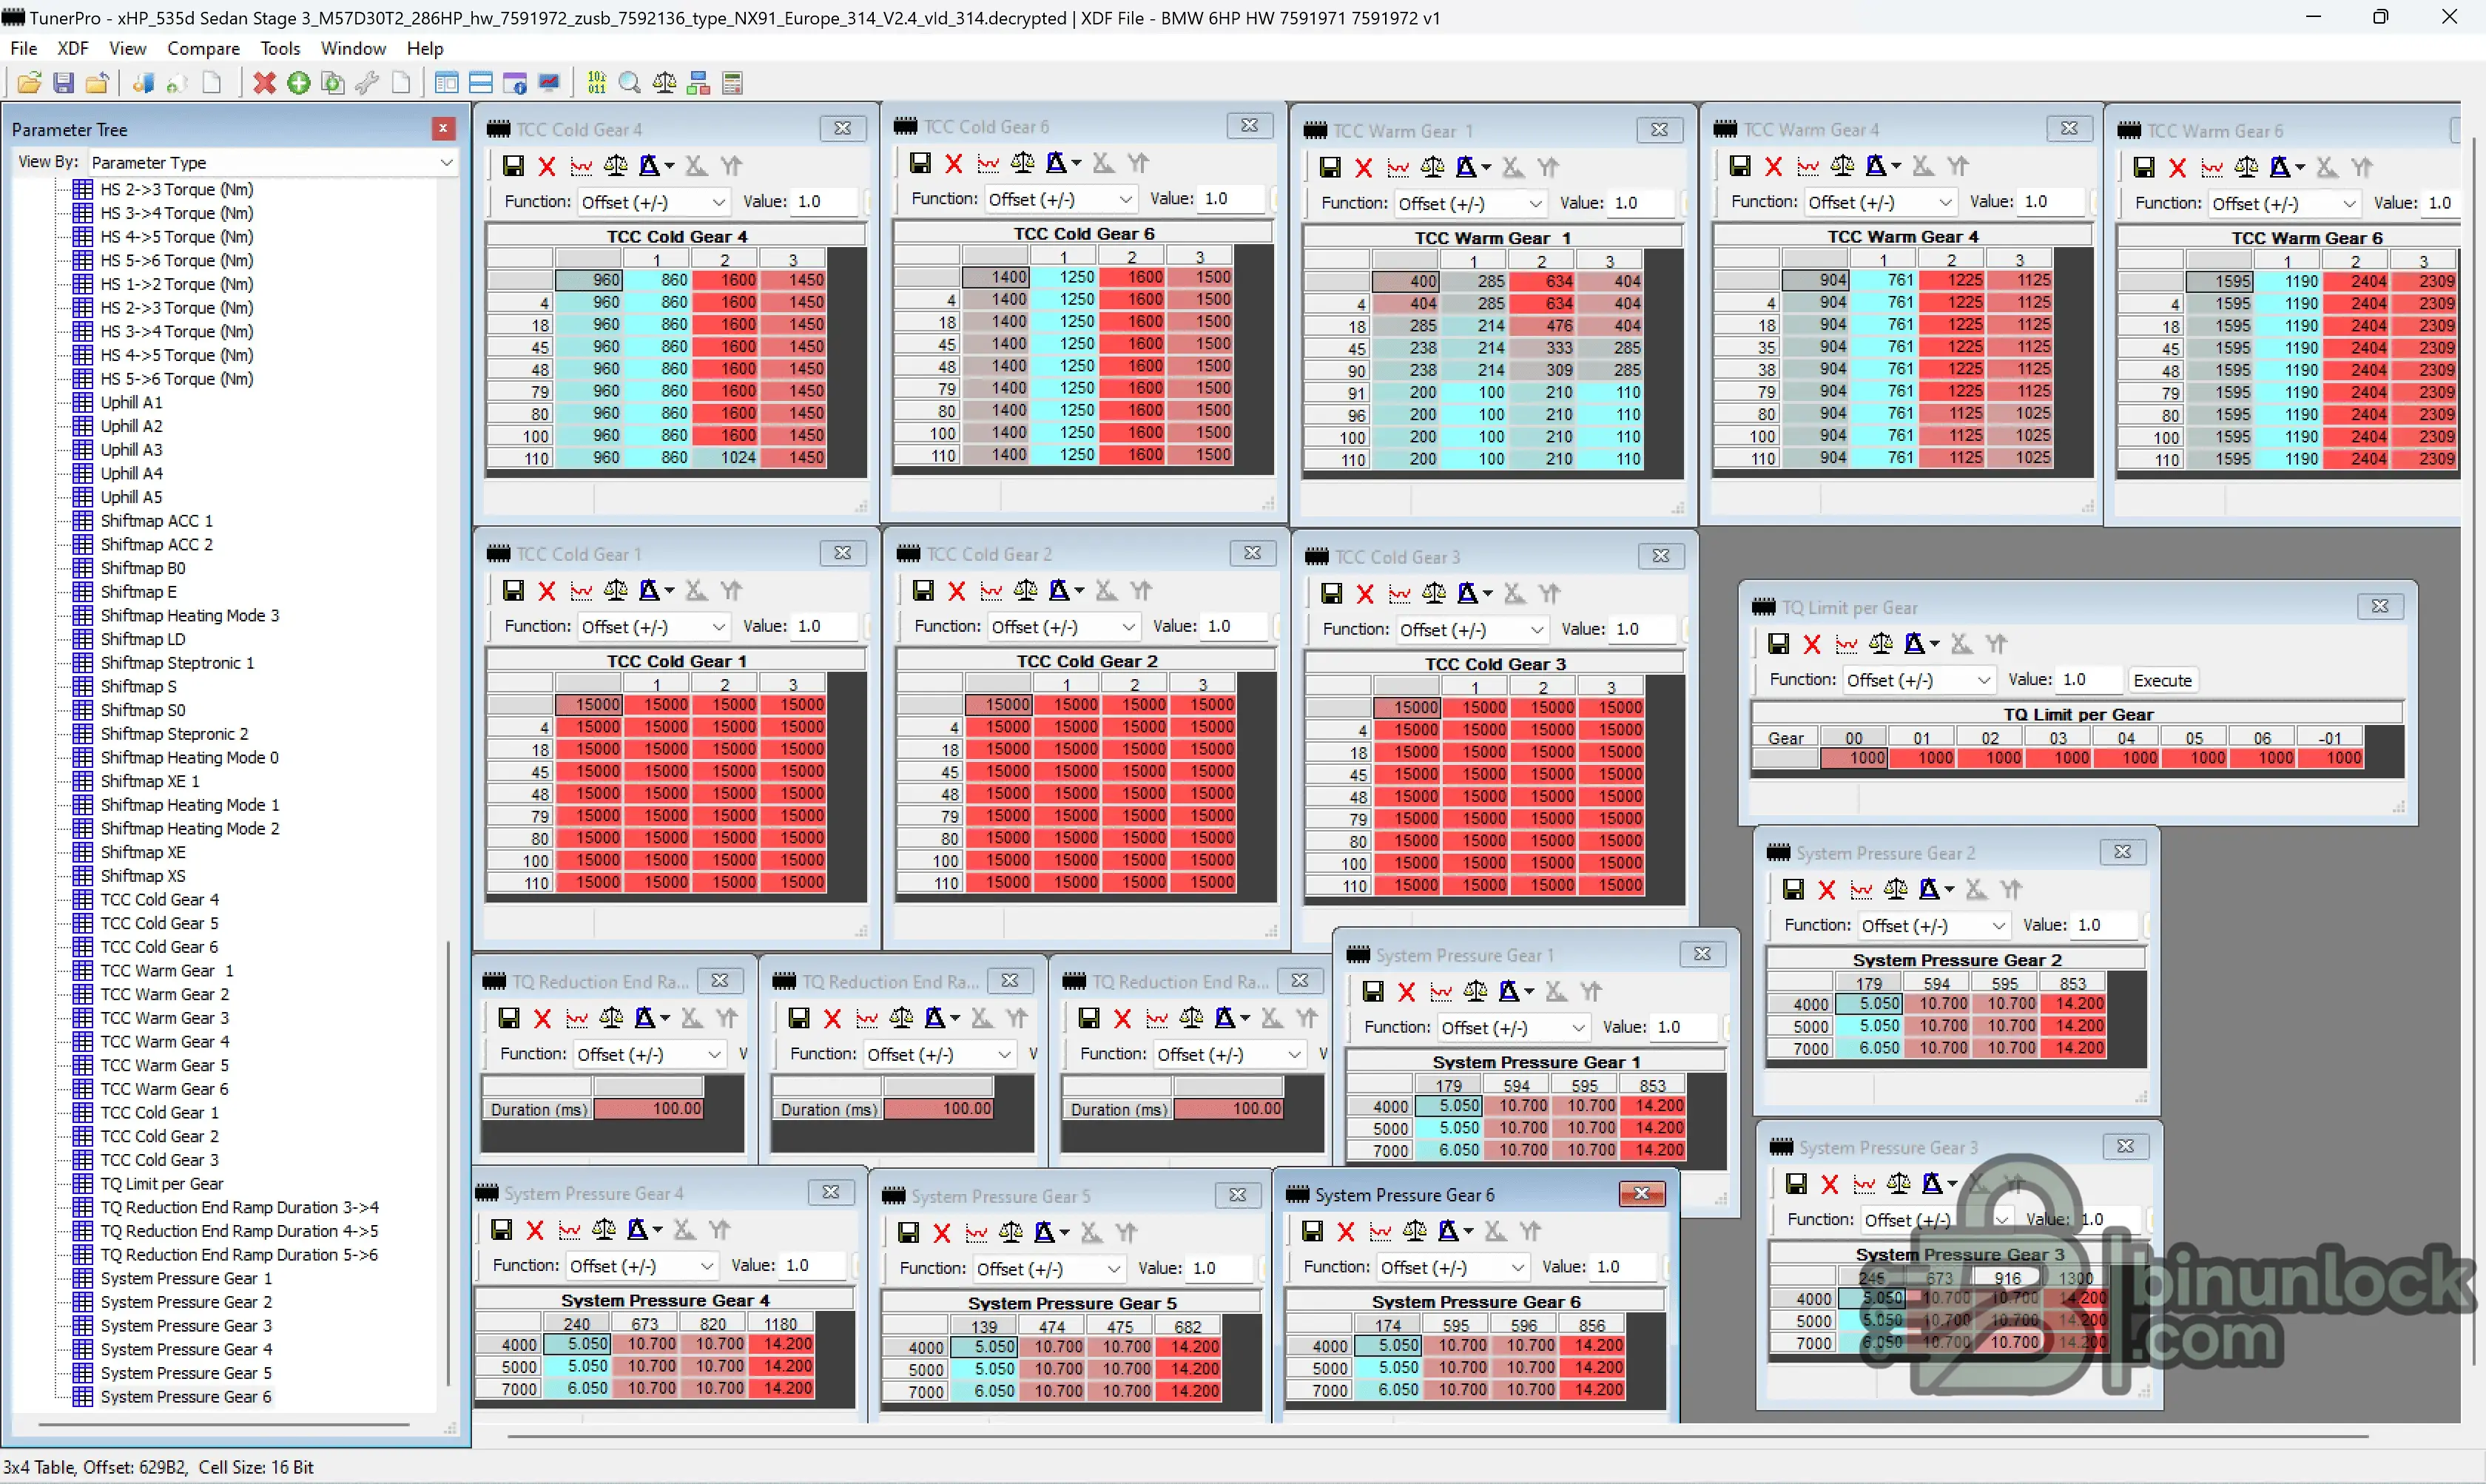This screenshot has width=2486, height=1484.
Task: Open Function dropdown in TCC Cold Gear 6 window
Action: click(x=1125, y=199)
